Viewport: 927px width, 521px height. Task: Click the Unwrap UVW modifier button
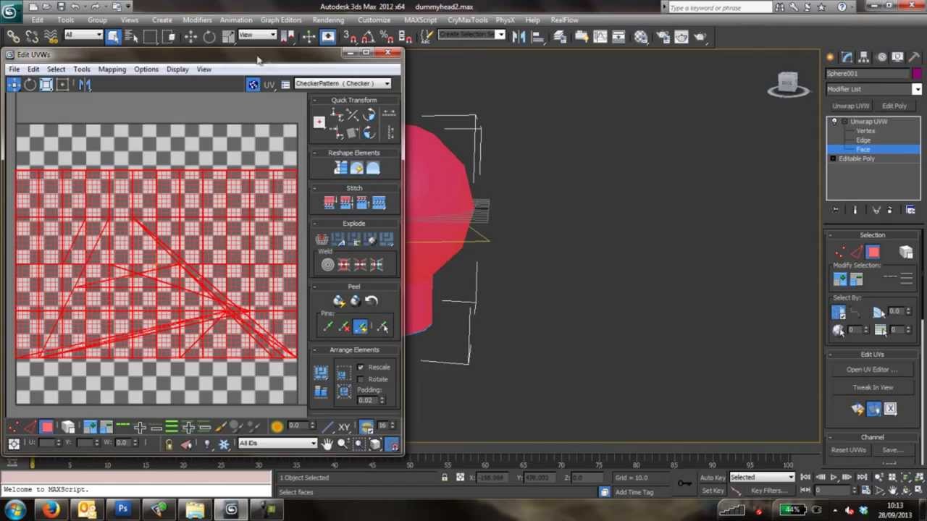pyautogui.click(x=850, y=106)
